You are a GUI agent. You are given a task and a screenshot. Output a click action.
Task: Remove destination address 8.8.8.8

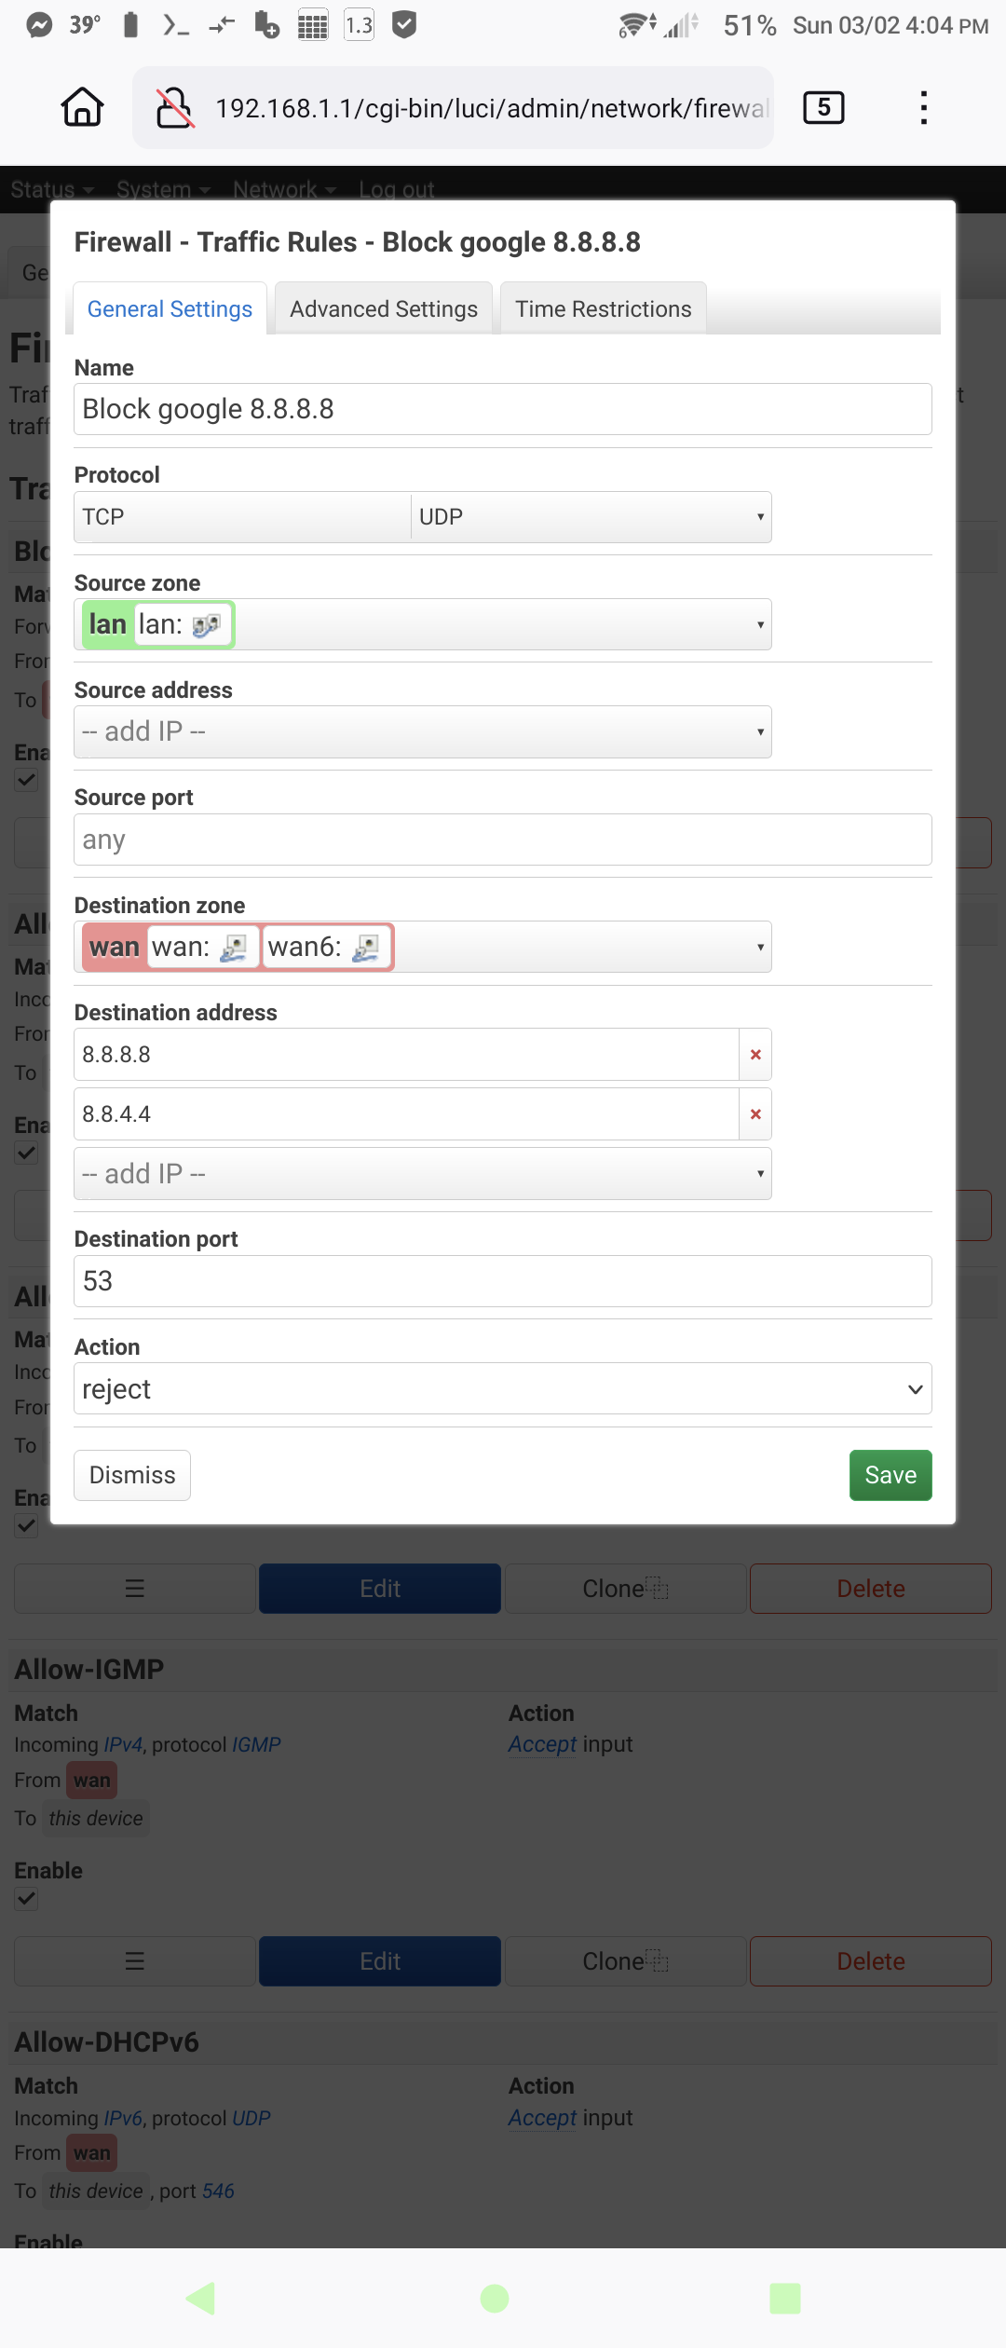[755, 1055]
